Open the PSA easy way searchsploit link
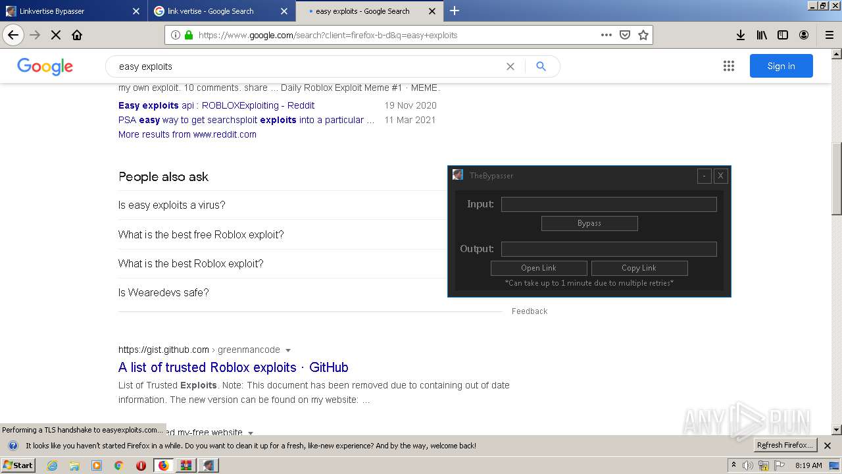 [246, 120]
